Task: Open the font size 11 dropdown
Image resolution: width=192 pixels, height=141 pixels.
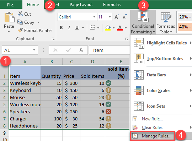Action: (110, 17)
